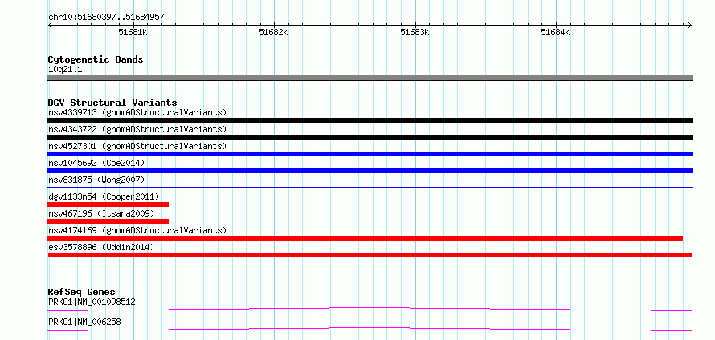Viewport: 715px width, 340px height.
Task: Open variant label nsv4174169 (gnomADStructuralVariants)
Action: (x=137, y=230)
